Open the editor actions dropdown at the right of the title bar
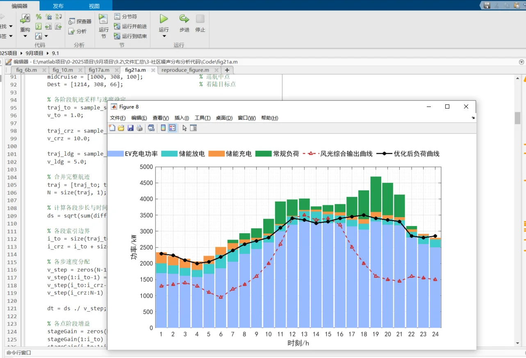The image size is (526, 358). (521, 62)
